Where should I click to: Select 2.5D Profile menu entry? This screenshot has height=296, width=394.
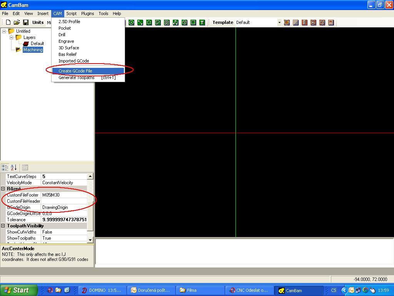[x=69, y=22]
